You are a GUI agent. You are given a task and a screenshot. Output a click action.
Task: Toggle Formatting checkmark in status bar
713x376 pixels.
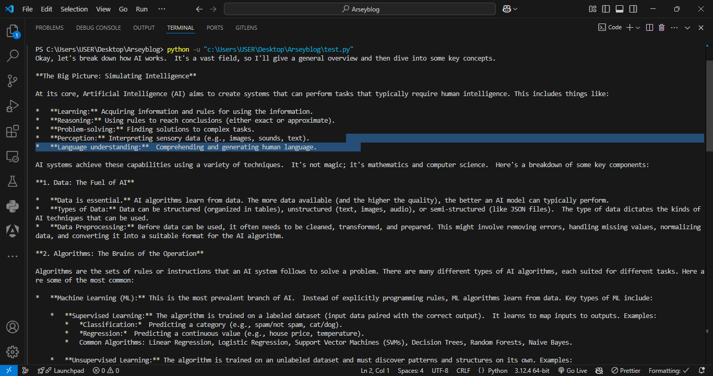click(669, 370)
